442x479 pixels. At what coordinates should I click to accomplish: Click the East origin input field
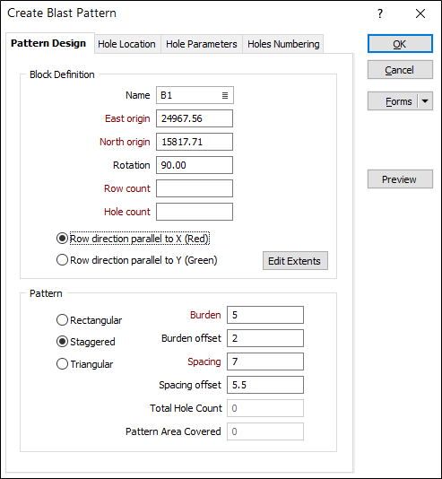195,118
